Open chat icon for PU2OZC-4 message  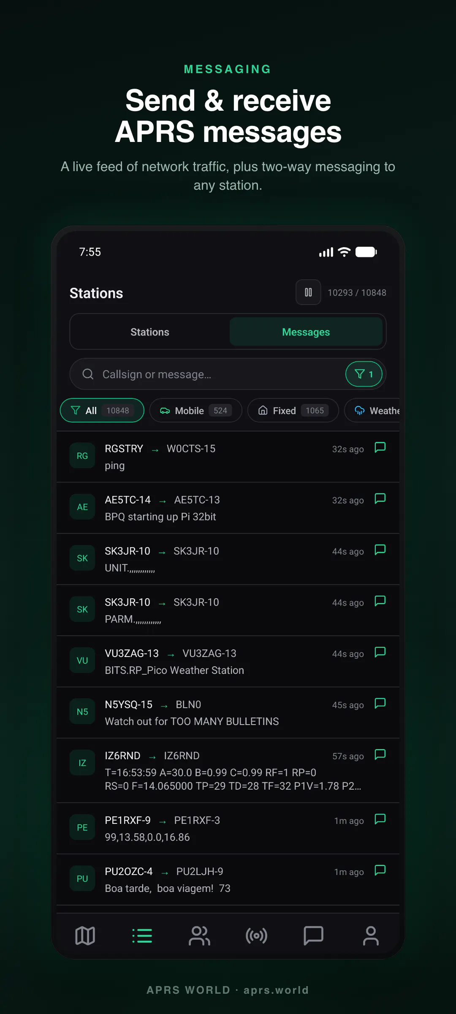[380, 870]
